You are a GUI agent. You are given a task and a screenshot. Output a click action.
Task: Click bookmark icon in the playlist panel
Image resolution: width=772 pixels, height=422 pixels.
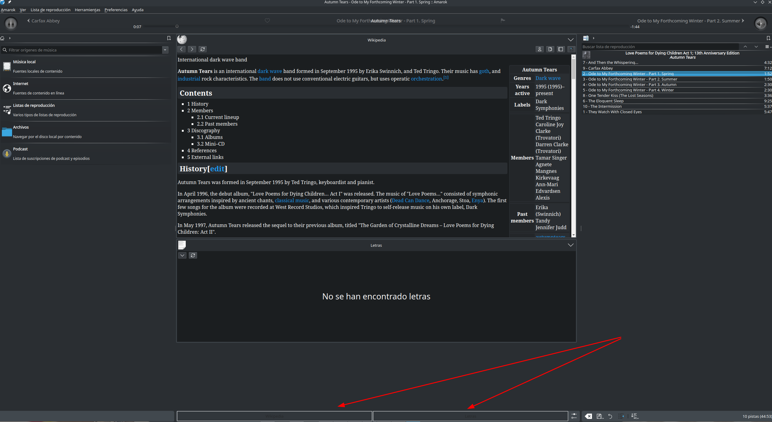768,38
